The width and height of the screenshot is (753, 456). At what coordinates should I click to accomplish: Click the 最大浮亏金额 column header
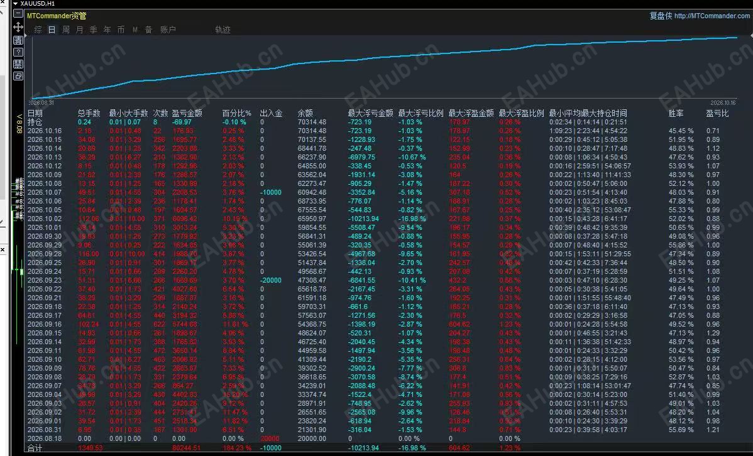(370, 113)
